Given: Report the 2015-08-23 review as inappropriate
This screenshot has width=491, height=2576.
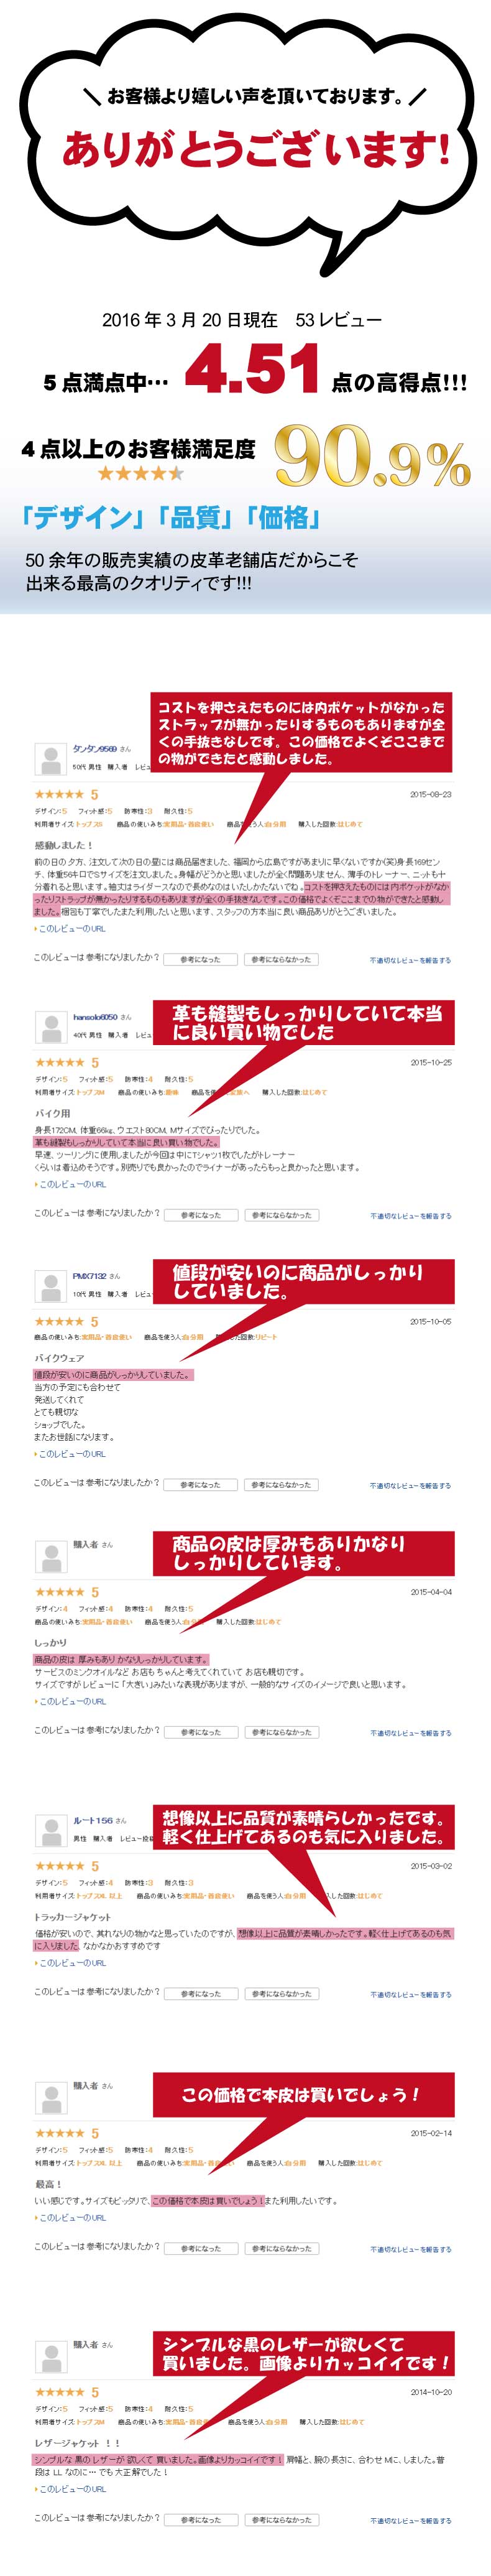Looking at the screenshot, I should [410, 960].
